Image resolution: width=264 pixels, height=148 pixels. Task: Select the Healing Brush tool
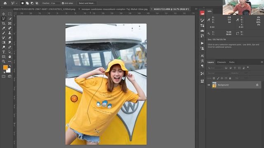pyautogui.click(x=9, y=28)
